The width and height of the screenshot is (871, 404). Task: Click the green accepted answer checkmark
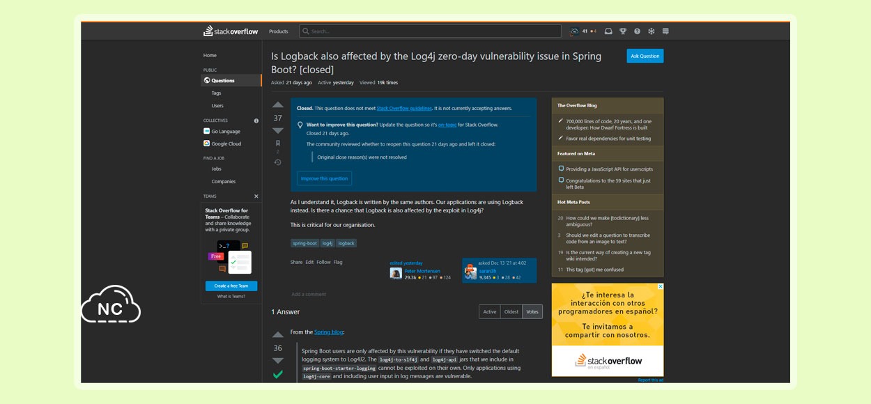tap(277, 375)
